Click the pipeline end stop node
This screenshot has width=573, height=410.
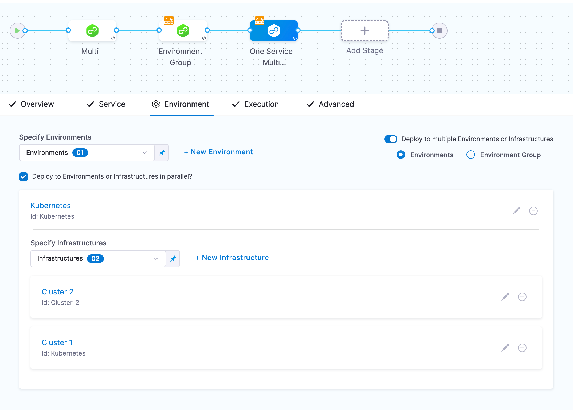click(x=439, y=31)
